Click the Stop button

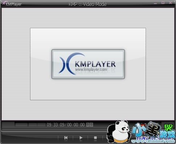point(95,137)
